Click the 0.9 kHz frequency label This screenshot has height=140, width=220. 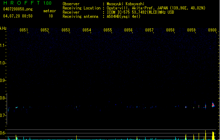3,80
